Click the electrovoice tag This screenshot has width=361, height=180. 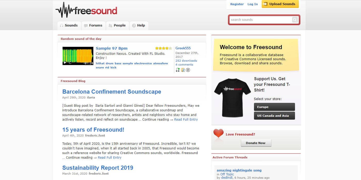(x=143, y=63)
